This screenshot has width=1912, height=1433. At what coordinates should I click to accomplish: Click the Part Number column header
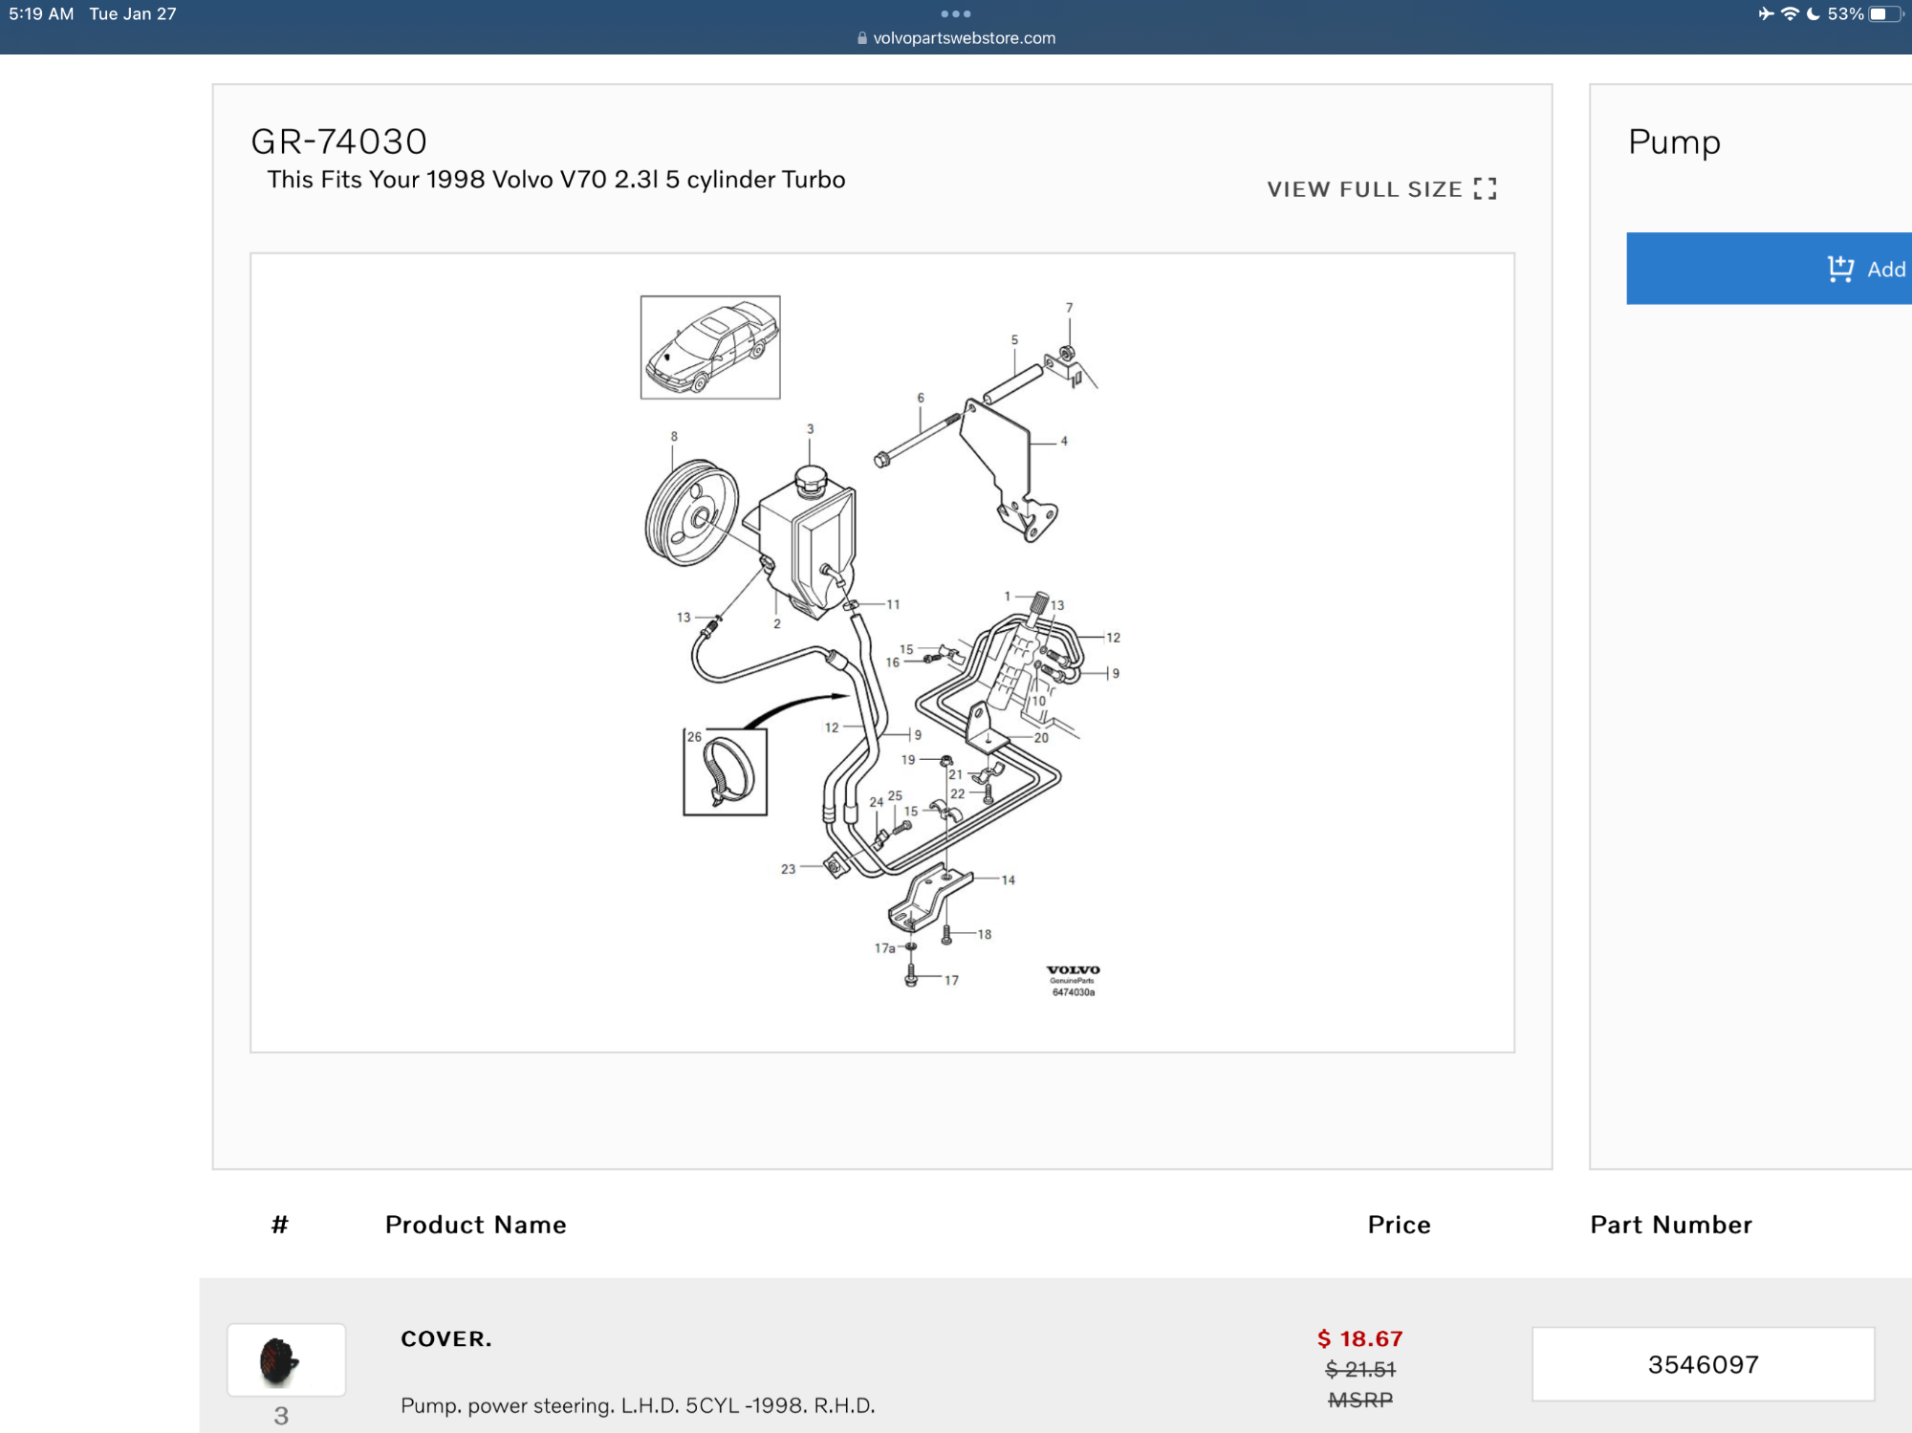1671,1225
